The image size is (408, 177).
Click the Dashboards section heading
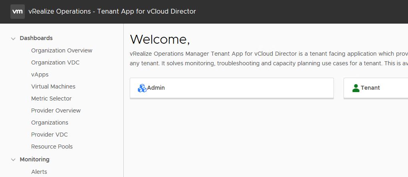(36, 38)
